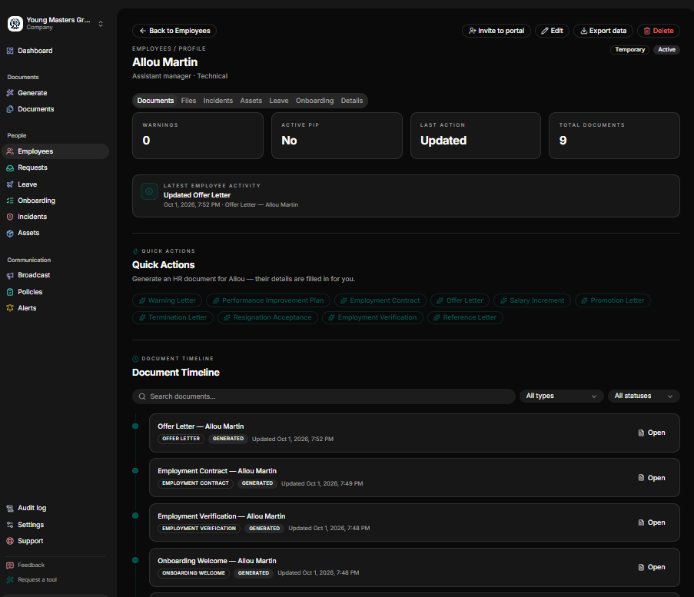Click the Active status badge
694x597 pixels.
pos(666,50)
